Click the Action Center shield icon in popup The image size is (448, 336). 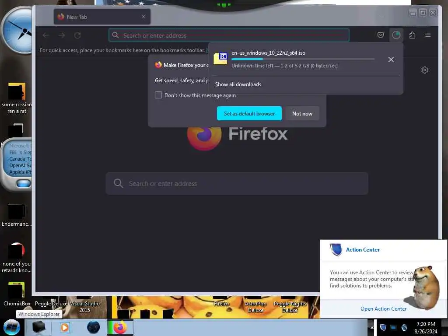coord(336,249)
